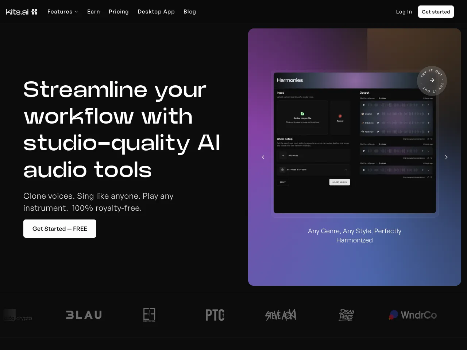Click the kits.ai logo in header
This screenshot has height=350, width=467.
point(22,12)
